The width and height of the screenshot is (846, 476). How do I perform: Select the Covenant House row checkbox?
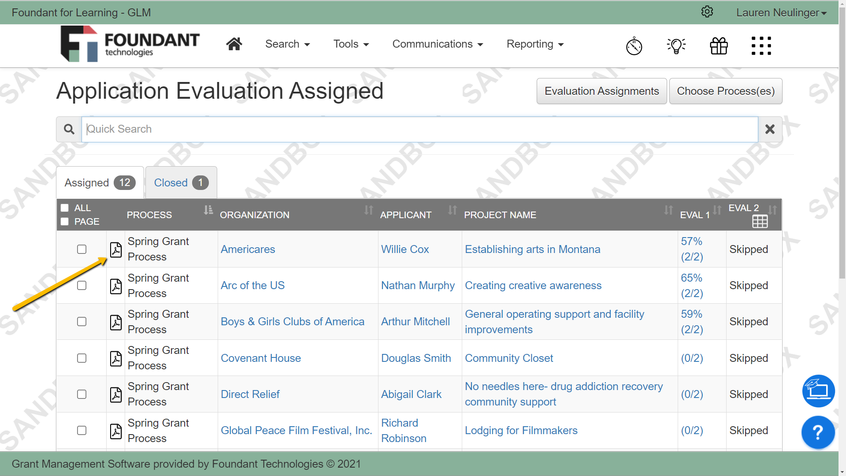click(82, 358)
